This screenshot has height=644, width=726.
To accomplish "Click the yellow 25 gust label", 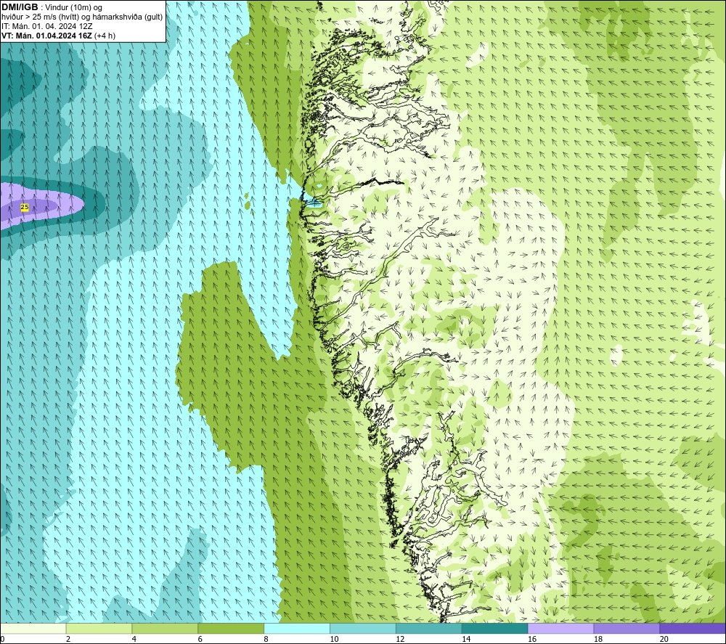I will click(25, 208).
